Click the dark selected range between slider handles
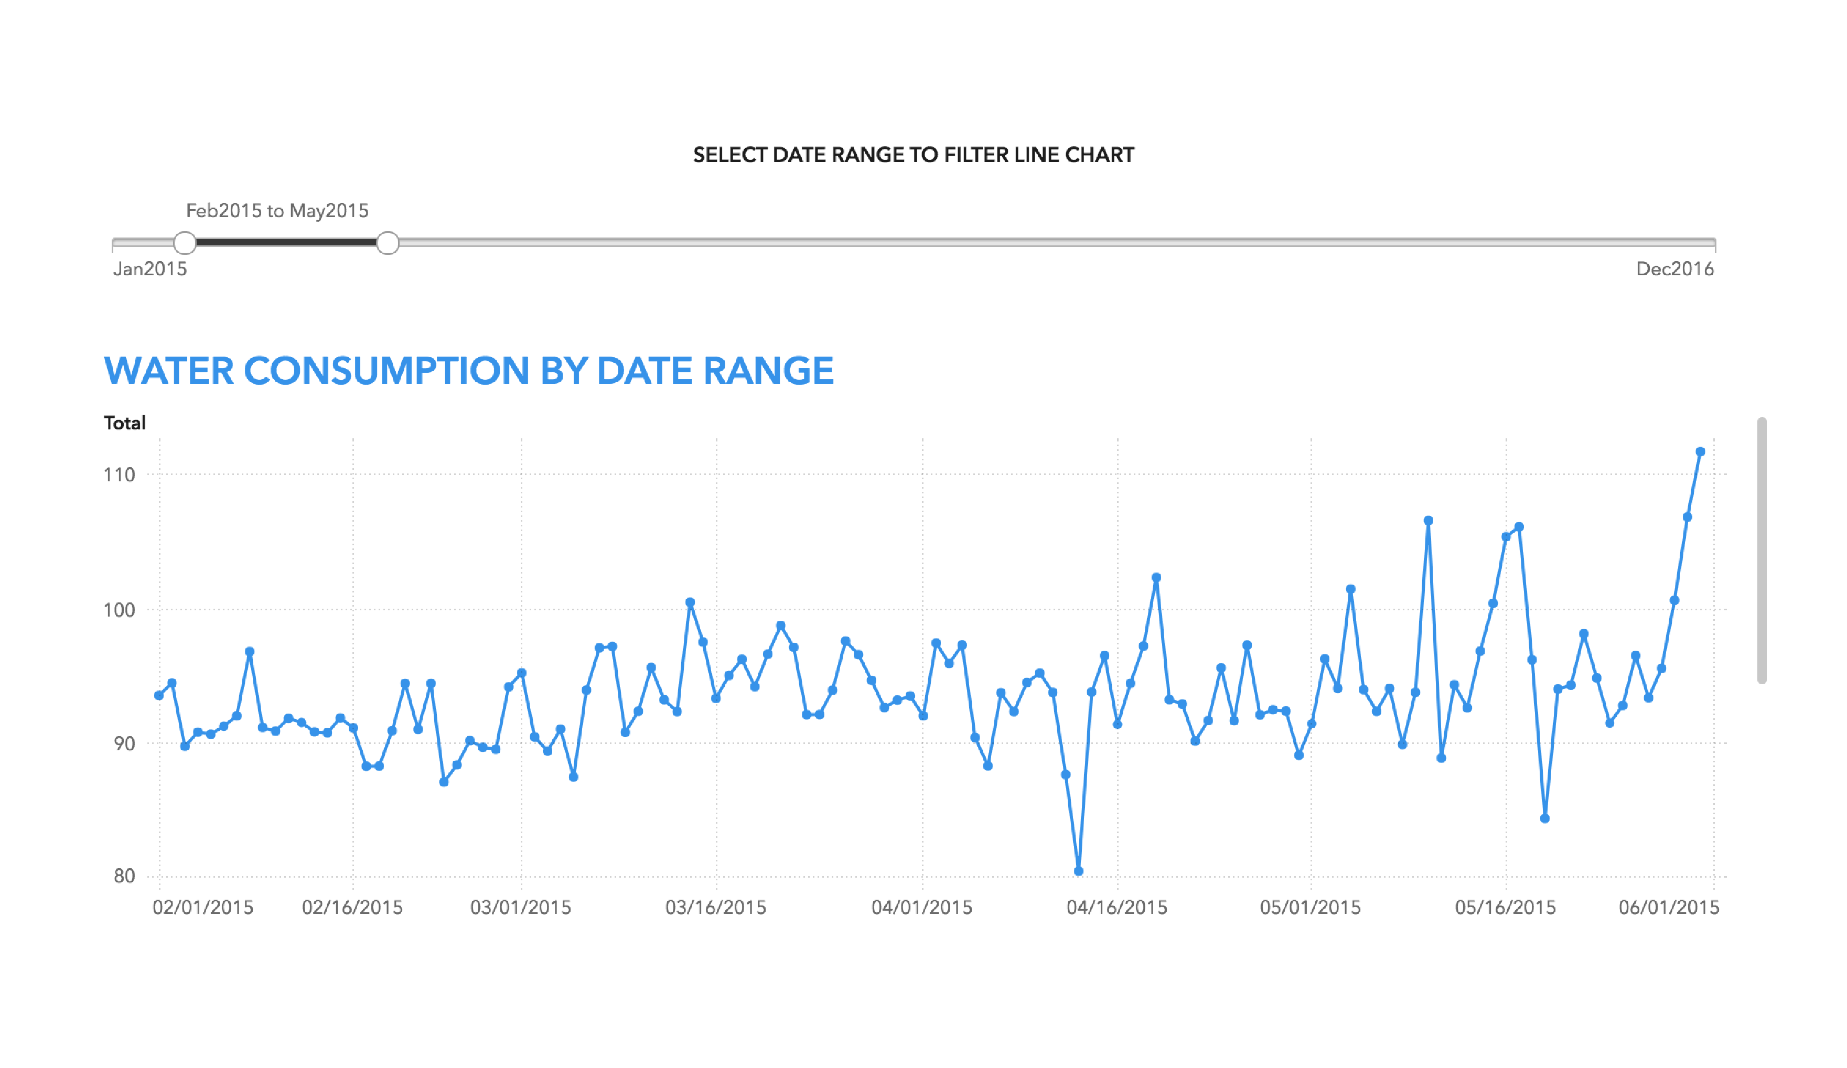Screen dimensions: 1847x1068 coord(286,242)
